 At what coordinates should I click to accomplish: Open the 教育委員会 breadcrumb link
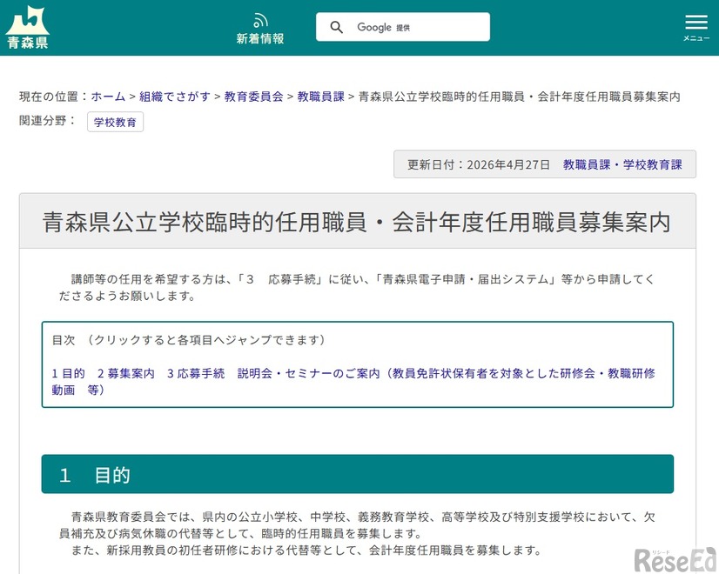254,97
